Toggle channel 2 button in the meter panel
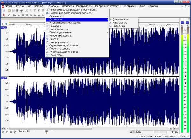This screenshot has width=191, height=139. point(187,22)
